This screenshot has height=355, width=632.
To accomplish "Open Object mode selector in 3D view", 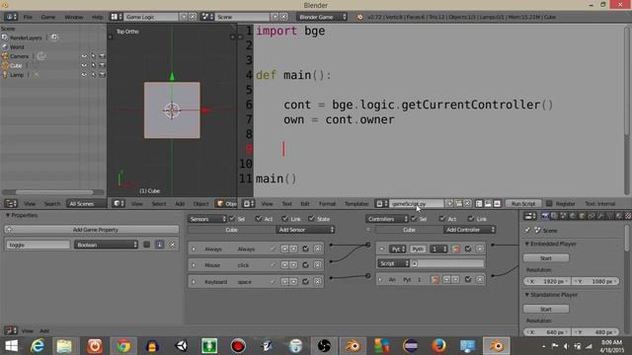I will click(226, 204).
